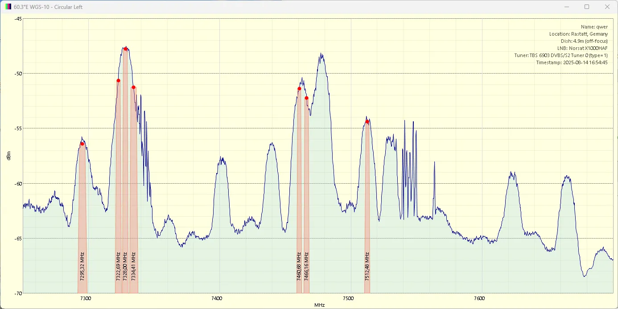Click the Tuner TBS 6903 info line
Image resolution: width=618 pixels, height=309 pixels.
click(x=560, y=55)
